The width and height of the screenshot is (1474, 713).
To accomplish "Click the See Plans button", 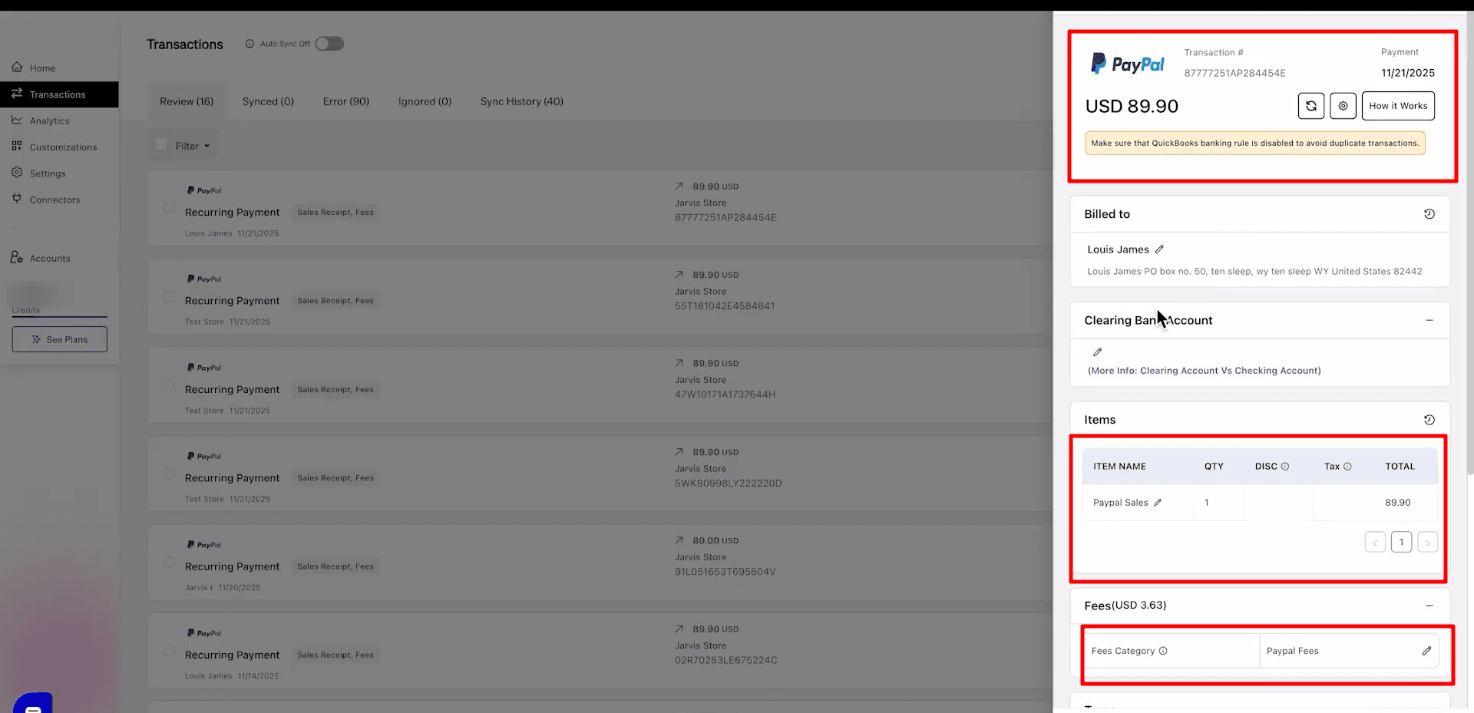I will coord(60,339).
